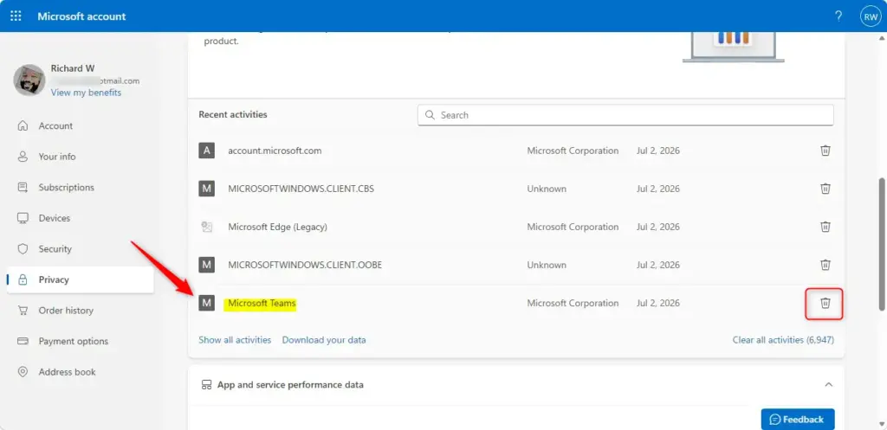Select the Microsoft Teams activity name
Image resolution: width=887 pixels, height=430 pixels.
point(262,304)
